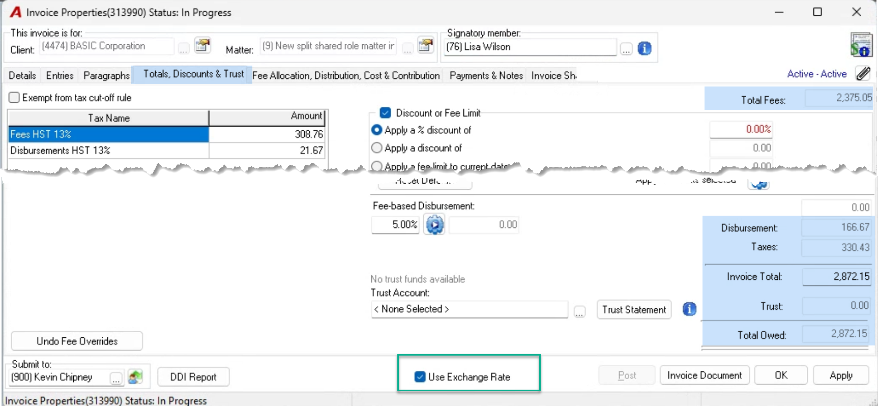Browse trust accounts with ellipsis button
Screen dimensions: 878x407
(579, 311)
